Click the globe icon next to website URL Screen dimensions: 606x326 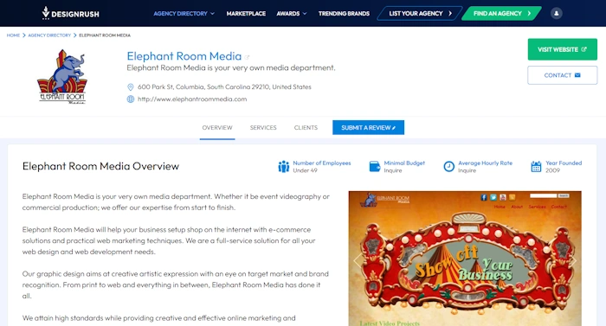131,99
